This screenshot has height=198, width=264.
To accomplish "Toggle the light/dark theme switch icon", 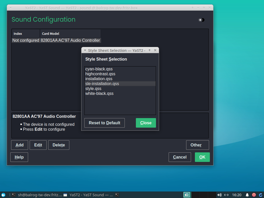I will click(201, 20).
